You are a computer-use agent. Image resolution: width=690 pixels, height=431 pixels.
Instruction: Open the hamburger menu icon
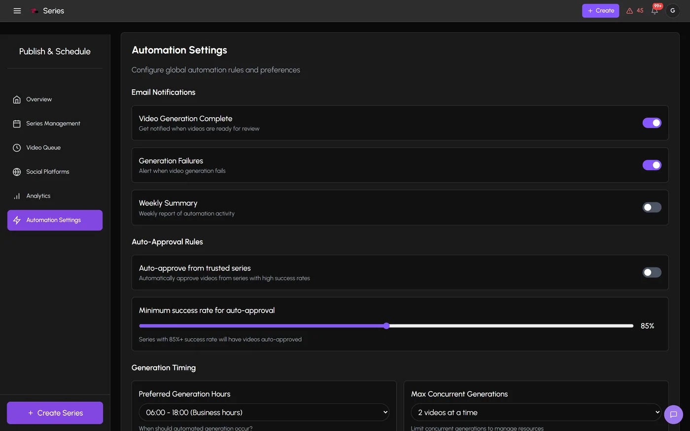pyautogui.click(x=17, y=11)
